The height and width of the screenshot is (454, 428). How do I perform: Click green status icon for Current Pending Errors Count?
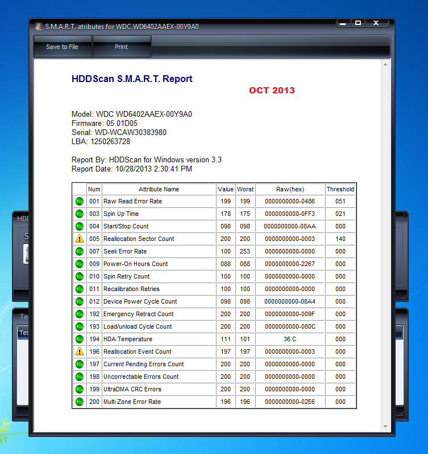point(80,364)
